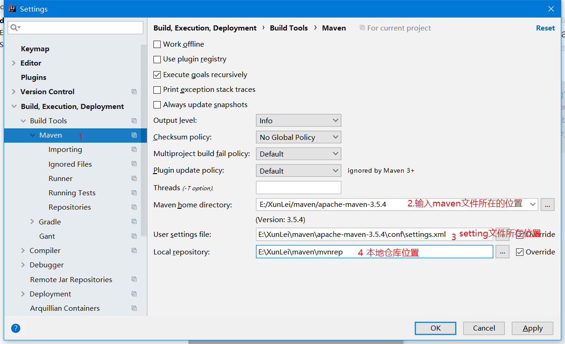Select Gant in Build Tools
Viewport: 565px width, 344px height.
[x=47, y=236]
